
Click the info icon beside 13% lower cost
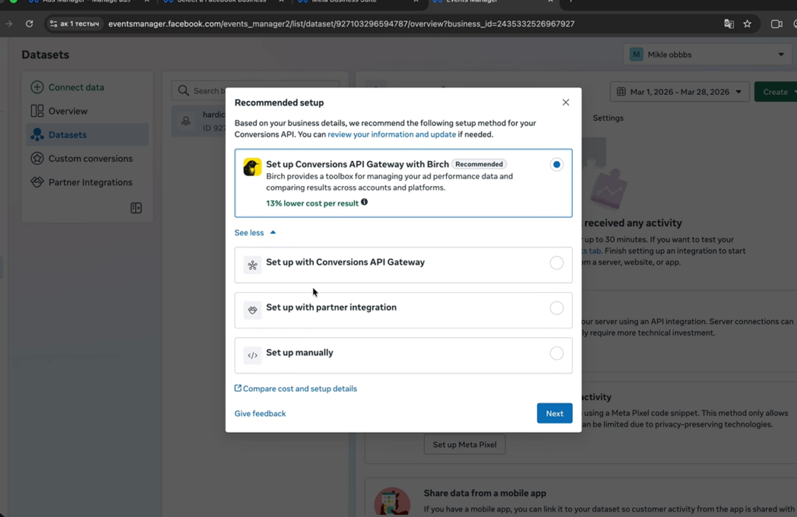point(364,202)
